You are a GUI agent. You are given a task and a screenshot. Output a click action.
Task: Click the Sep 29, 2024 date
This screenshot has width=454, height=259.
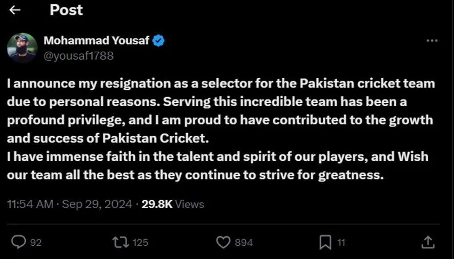click(x=97, y=204)
